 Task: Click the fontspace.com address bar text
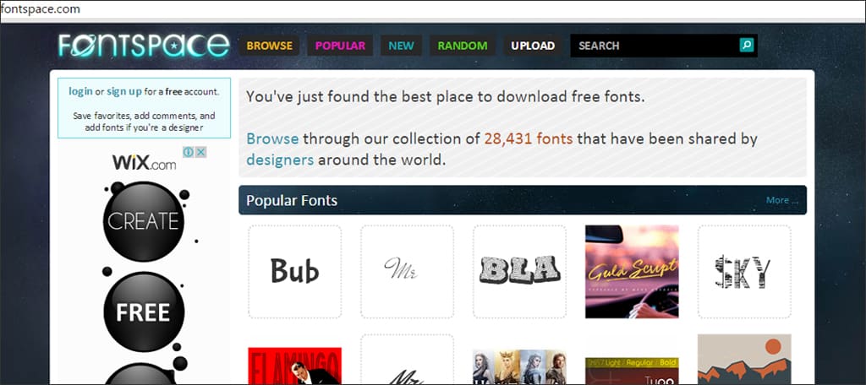[x=41, y=8]
